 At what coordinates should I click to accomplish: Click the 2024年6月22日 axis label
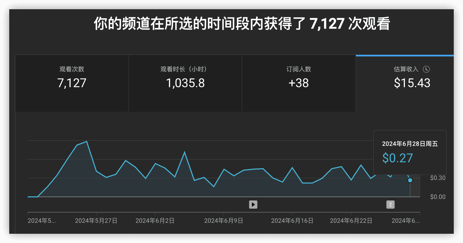point(351,221)
